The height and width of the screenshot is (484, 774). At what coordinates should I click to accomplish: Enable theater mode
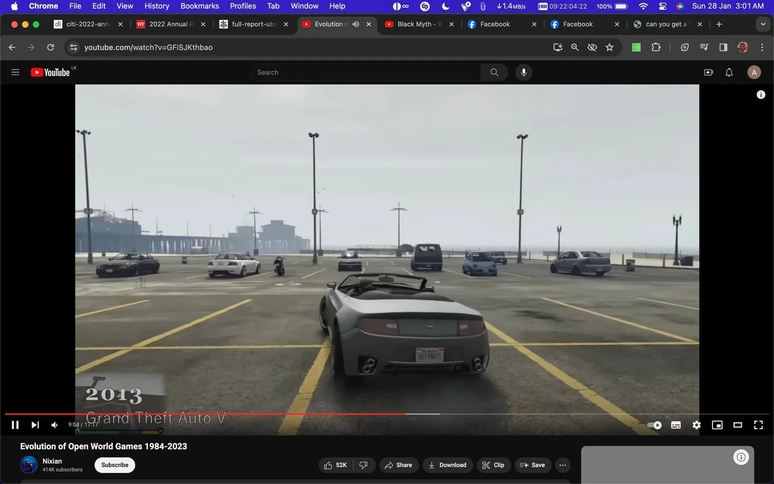(x=738, y=425)
